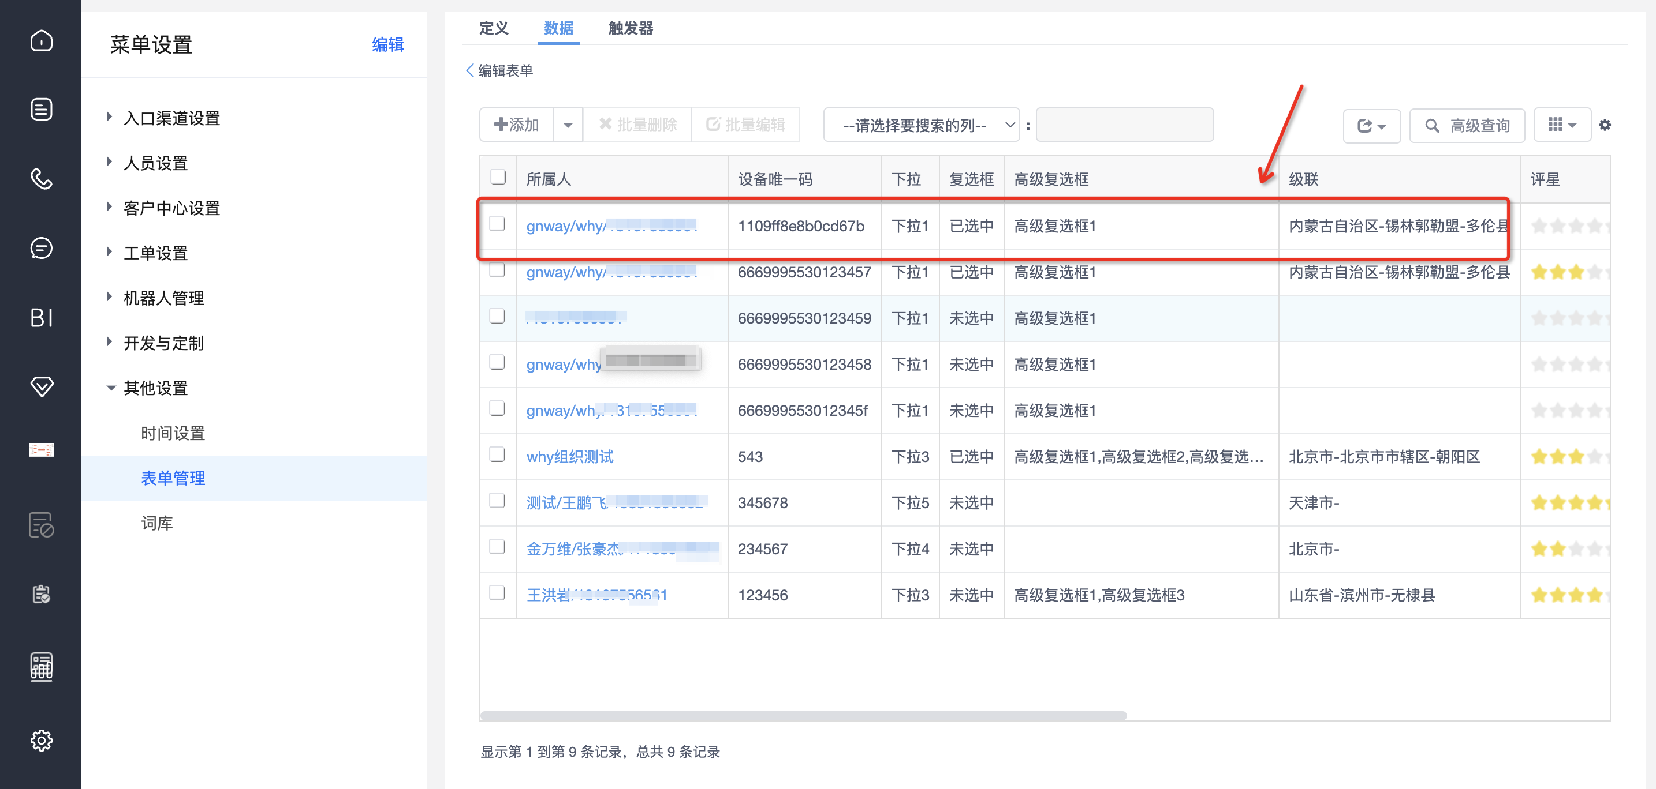Image resolution: width=1656 pixels, height=789 pixels.
Task: Open the table settings gear icon
Action: coord(1605,125)
